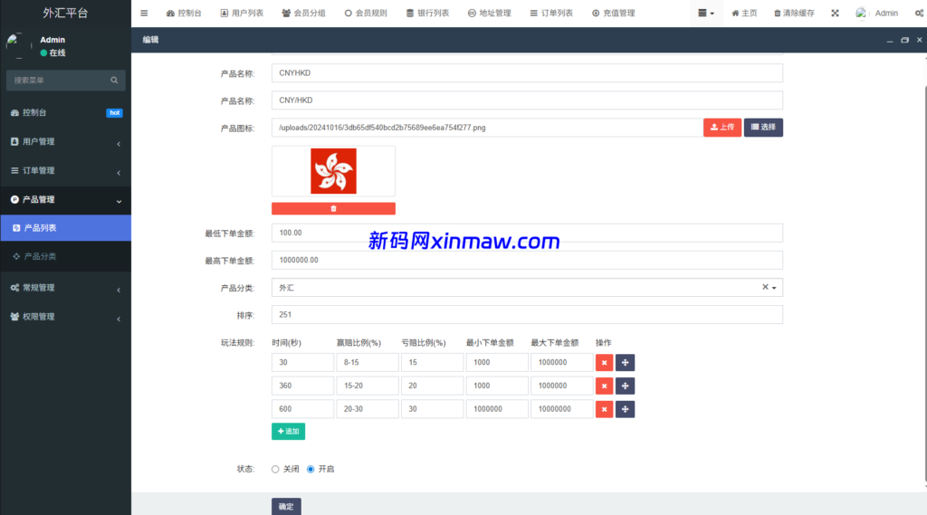Open the 地址管理 tab

point(490,13)
